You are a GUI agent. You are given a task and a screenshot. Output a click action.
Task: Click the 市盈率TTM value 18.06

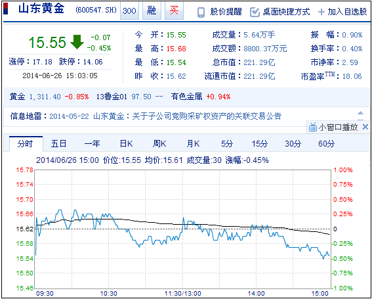[352, 76]
